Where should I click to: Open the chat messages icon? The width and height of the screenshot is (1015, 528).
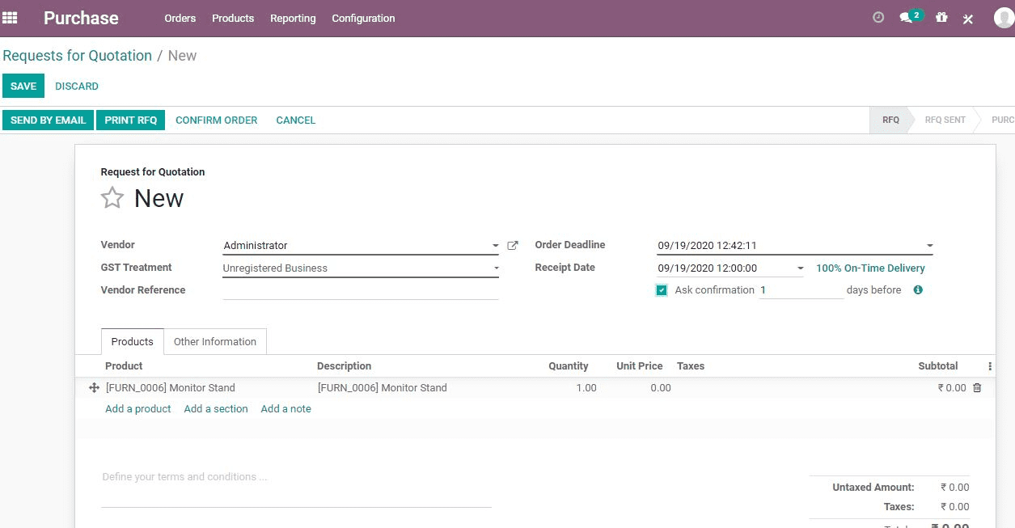pyautogui.click(x=907, y=18)
